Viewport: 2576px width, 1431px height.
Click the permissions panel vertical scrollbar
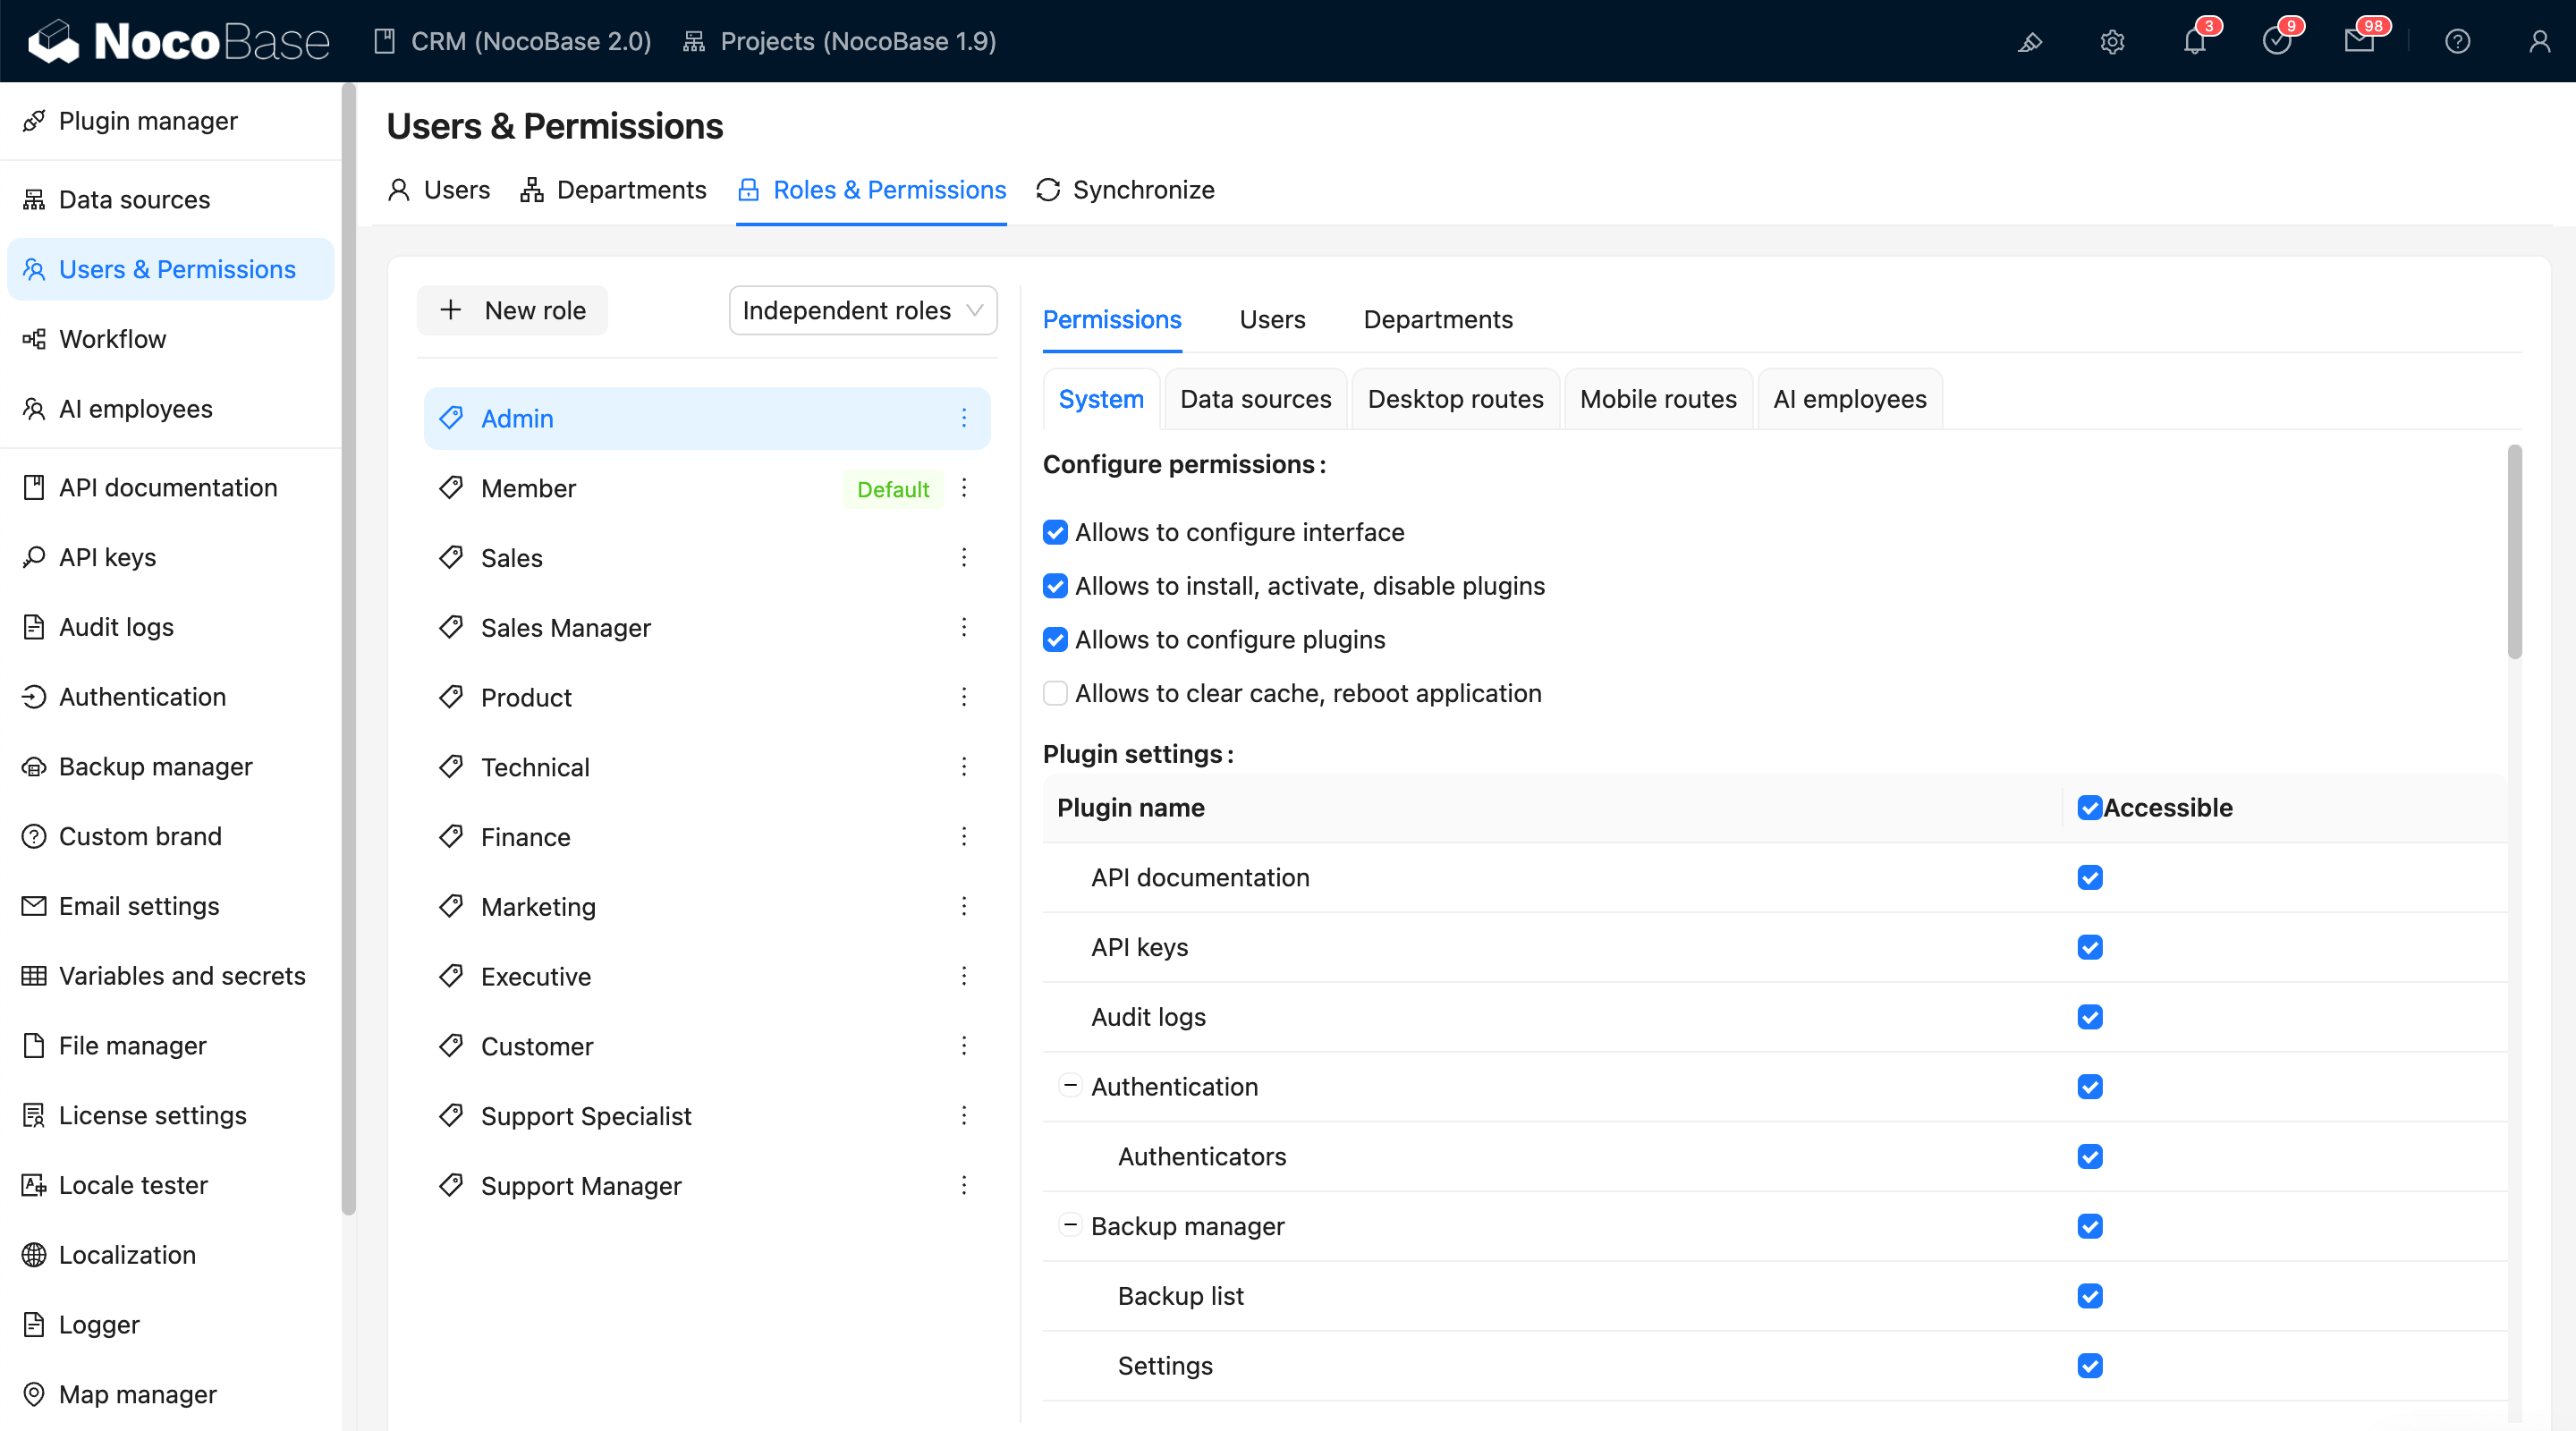click(x=2514, y=552)
